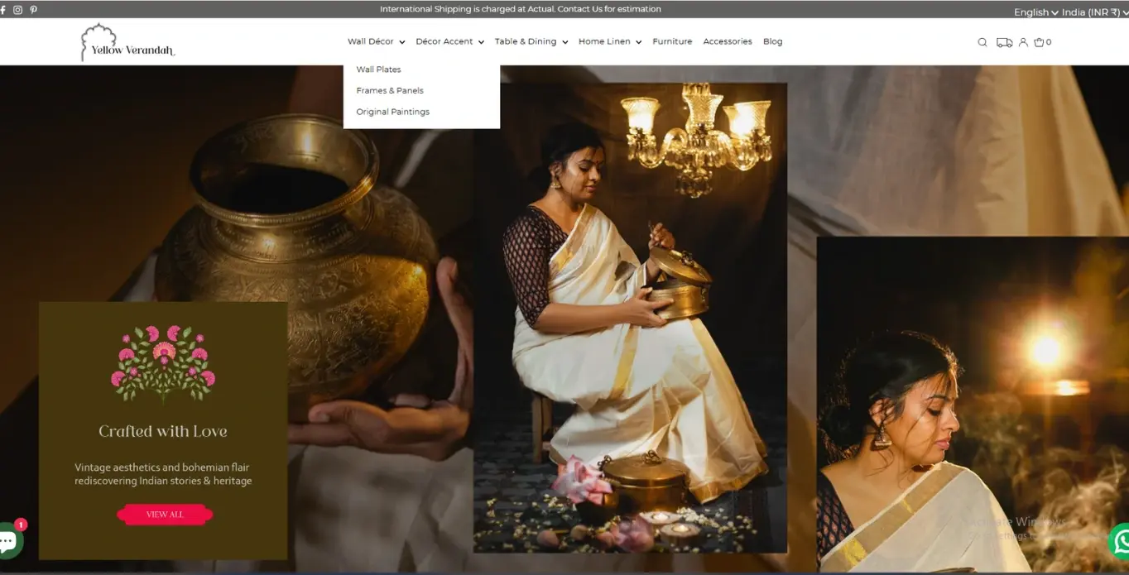This screenshot has height=575, width=1129.
Task: Open the Home Linen dropdown menu
Action: coord(609,41)
